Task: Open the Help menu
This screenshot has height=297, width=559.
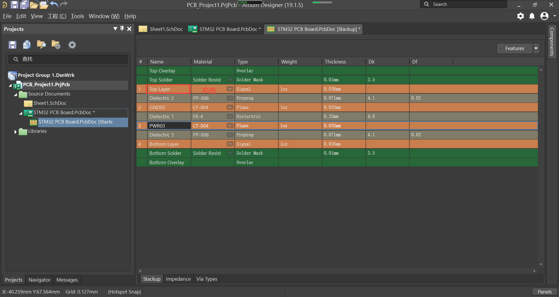Action: [x=130, y=16]
